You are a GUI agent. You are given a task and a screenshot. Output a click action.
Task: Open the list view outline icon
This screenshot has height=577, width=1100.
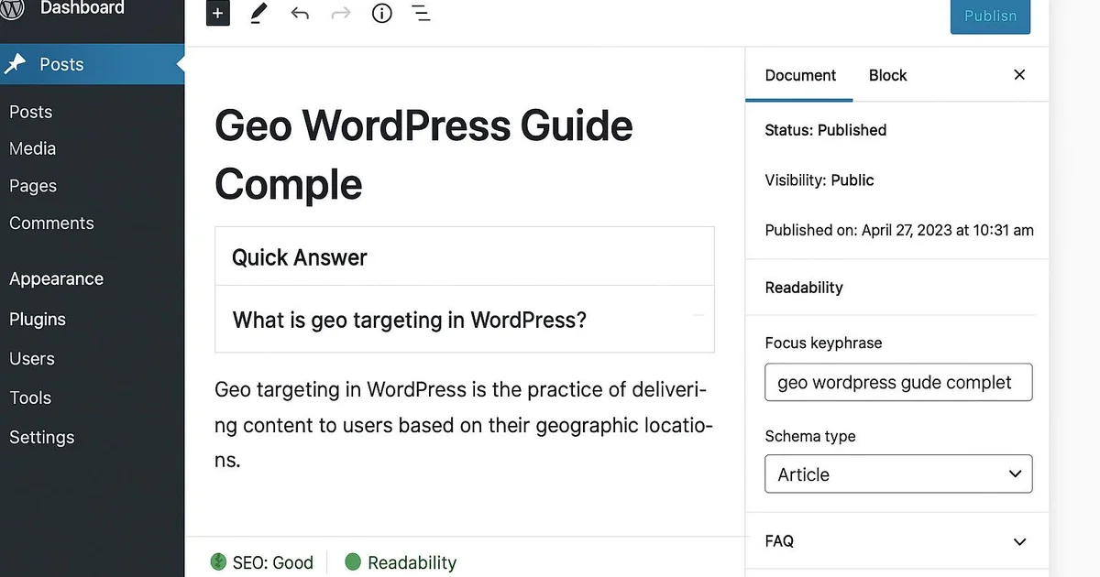click(422, 14)
